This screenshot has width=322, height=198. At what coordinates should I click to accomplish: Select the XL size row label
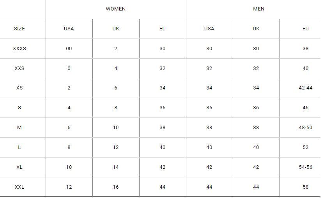click(19, 167)
